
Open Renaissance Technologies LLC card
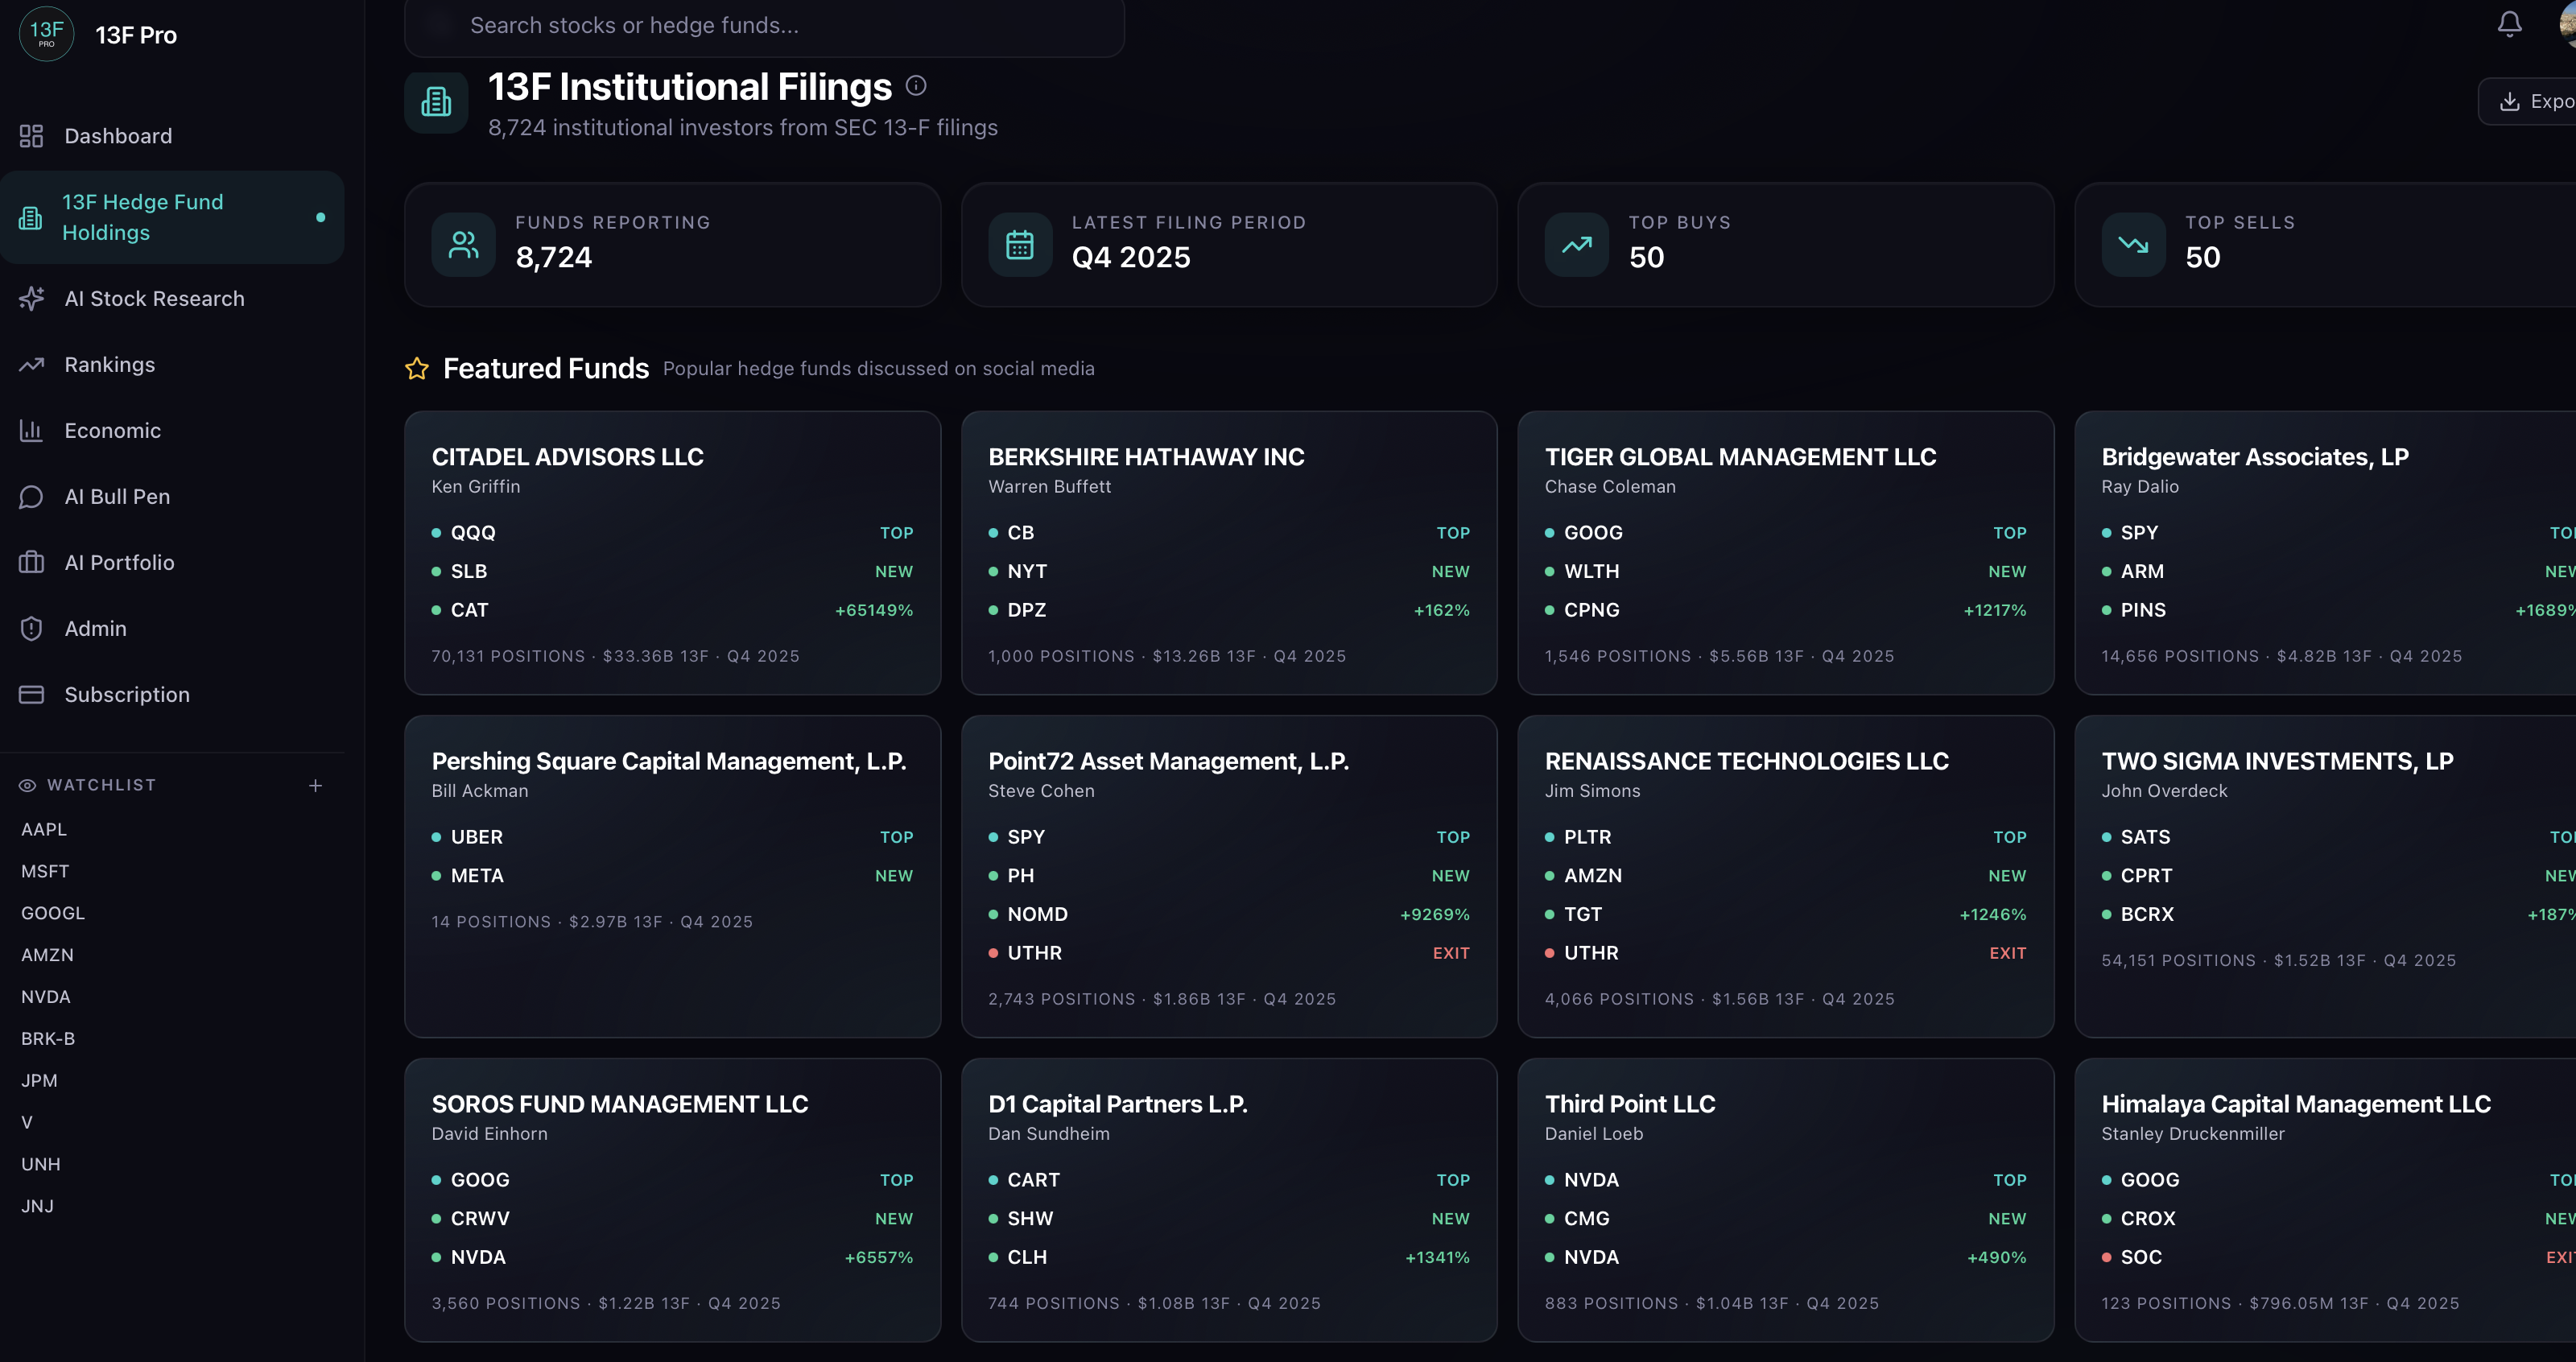point(1785,876)
